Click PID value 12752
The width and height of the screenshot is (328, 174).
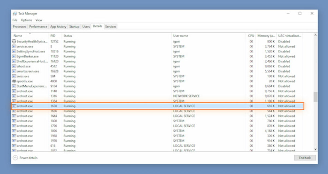pyautogui.click(x=55, y=42)
